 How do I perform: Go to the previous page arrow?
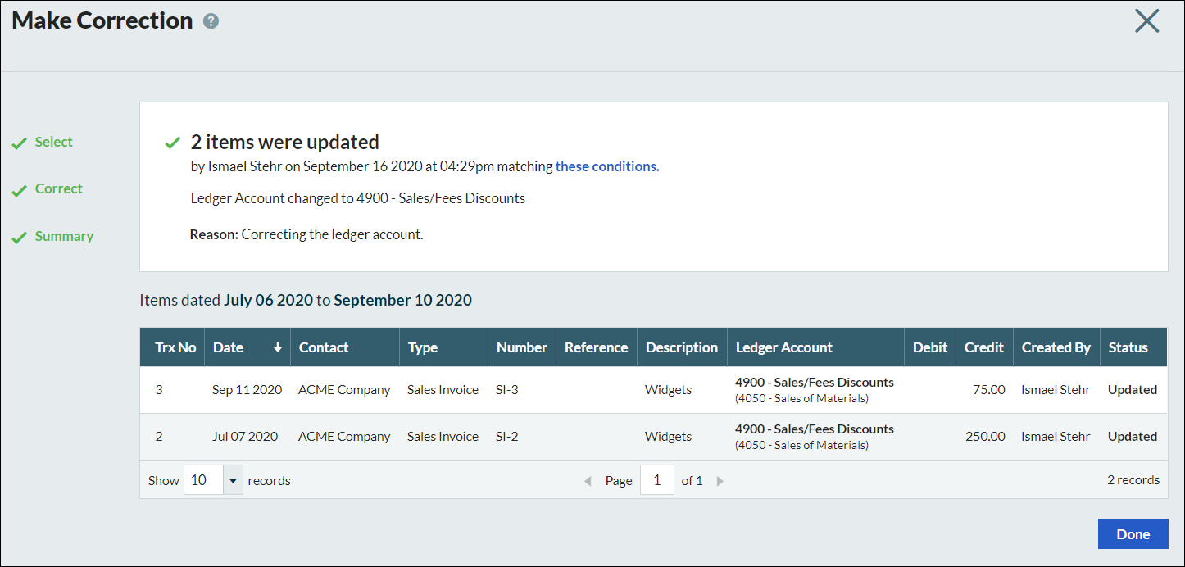pos(588,481)
